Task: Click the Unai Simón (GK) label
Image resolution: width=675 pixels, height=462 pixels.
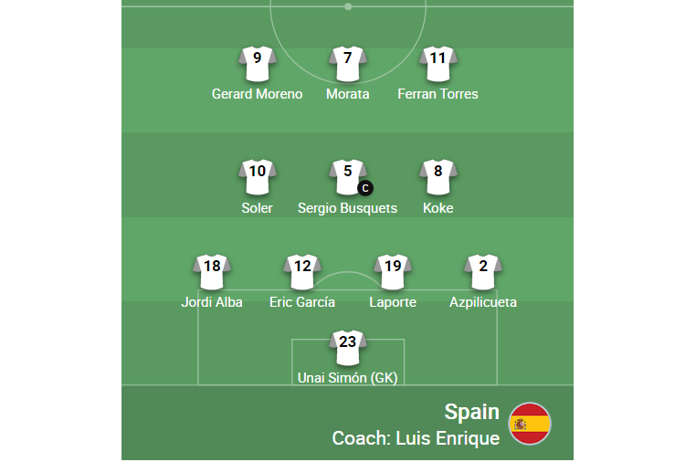Action: pyautogui.click(x=347, y=377)
